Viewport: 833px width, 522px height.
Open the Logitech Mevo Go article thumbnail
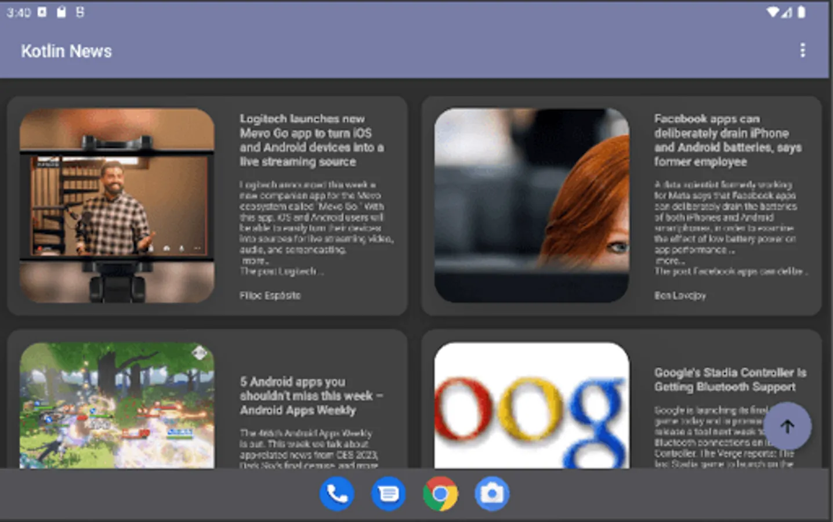click(117, 205)
